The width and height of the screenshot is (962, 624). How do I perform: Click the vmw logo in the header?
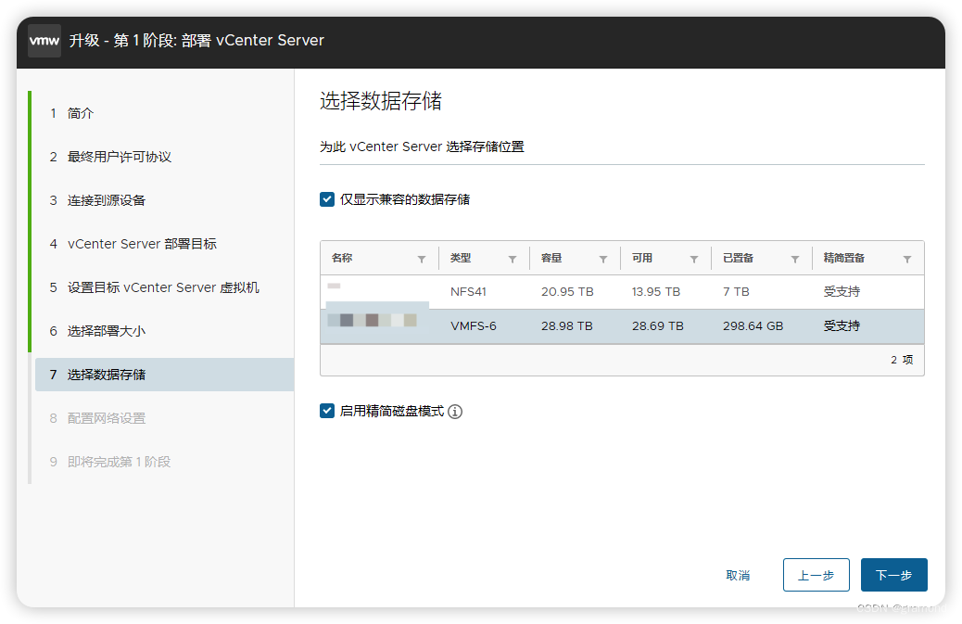coord(44,41)
